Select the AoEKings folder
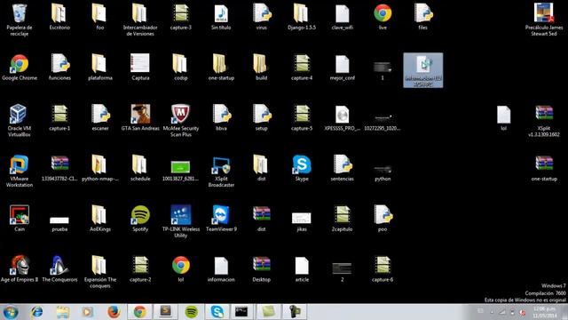The image size is (568, 320). (x=99, y=215)
